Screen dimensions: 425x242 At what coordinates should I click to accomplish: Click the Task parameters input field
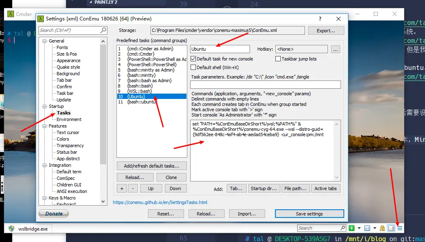(265, 85)
